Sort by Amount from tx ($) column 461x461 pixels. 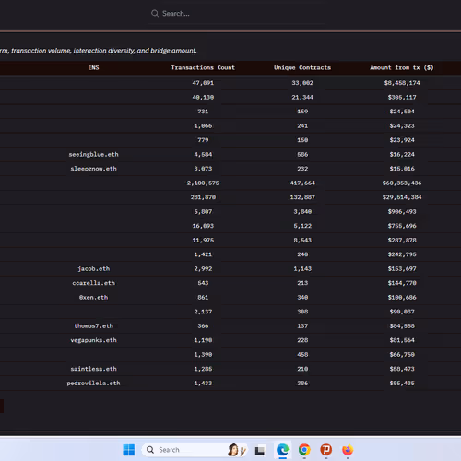click(x=402, y=67)
